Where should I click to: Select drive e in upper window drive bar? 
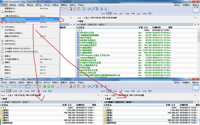115,13
